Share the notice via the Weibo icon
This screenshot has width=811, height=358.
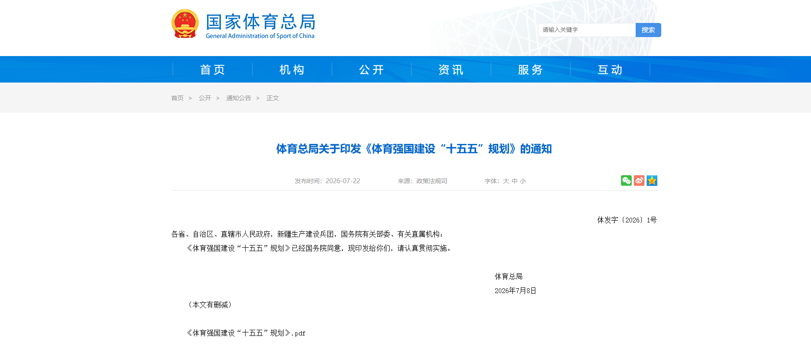click(639, 181)
